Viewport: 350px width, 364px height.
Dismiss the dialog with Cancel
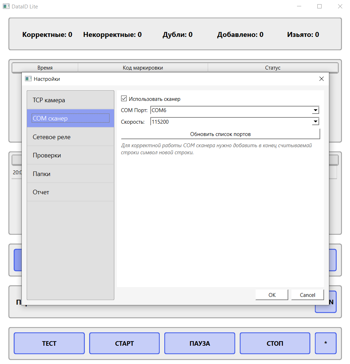[308, 294]
